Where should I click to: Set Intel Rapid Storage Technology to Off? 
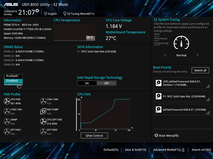click(x=106, y=83)
